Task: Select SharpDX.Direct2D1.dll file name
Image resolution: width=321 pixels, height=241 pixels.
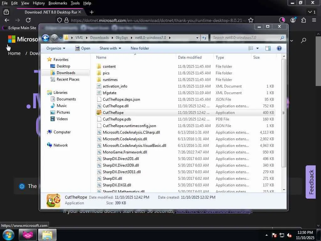Action: pos(121,158)
